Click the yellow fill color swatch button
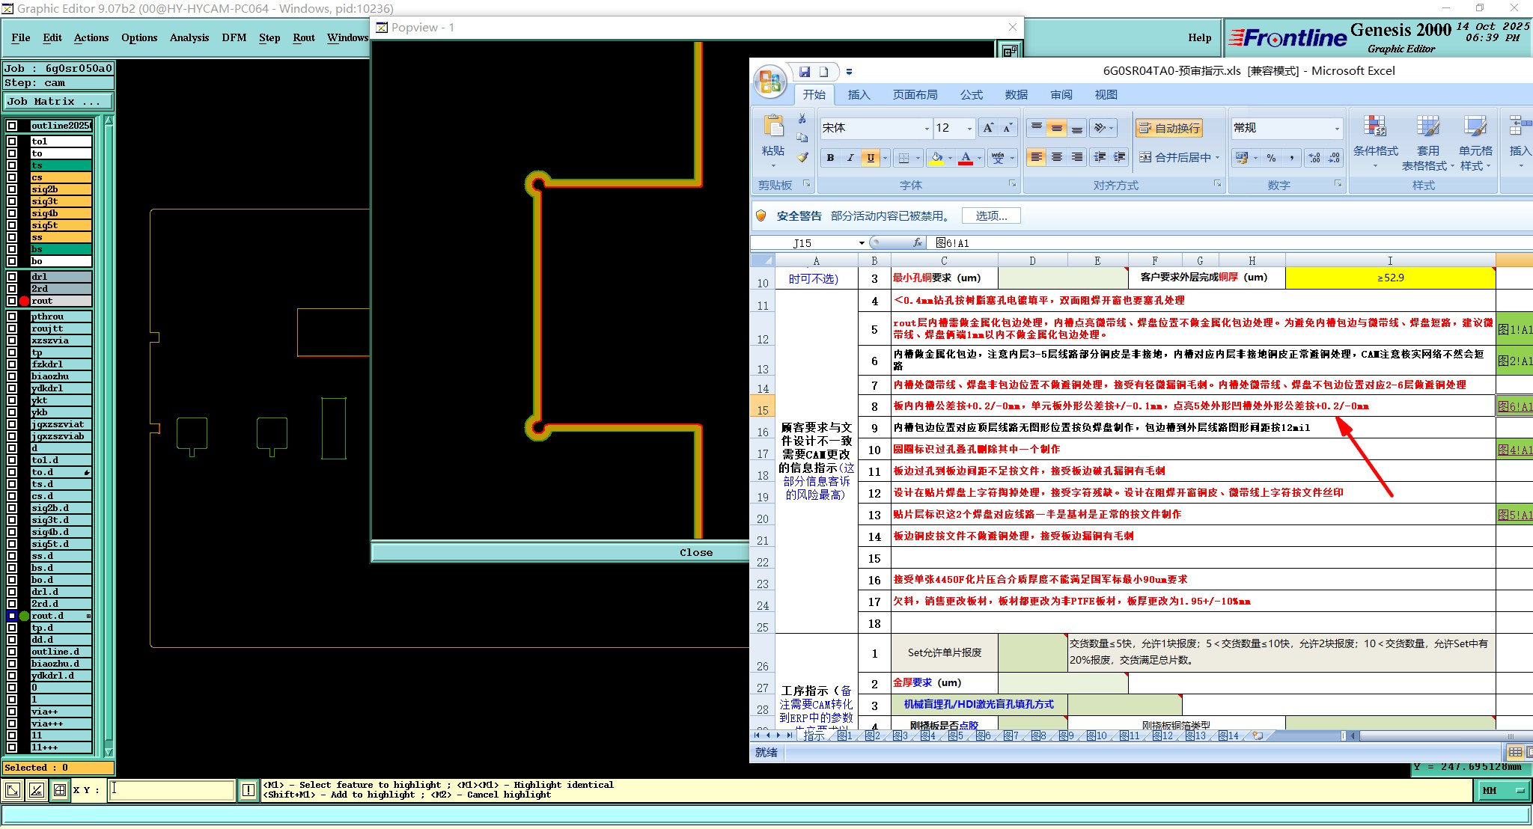1533x829 pixels. pyautogui.click(x=936, y=158)
